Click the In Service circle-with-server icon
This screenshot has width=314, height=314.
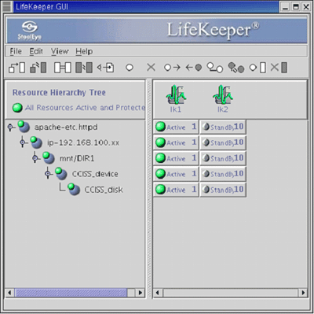point(257,68)
